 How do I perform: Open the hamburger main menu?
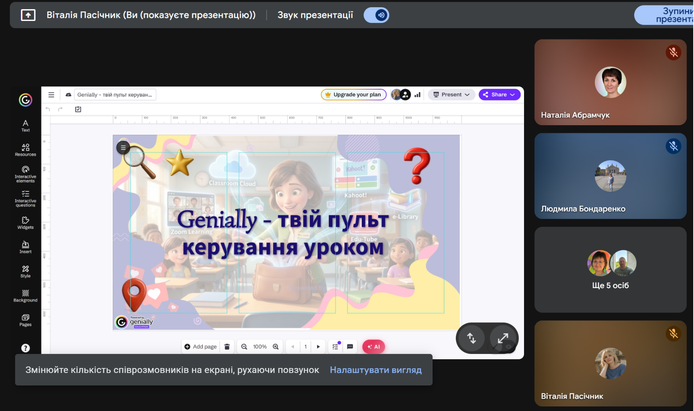51,95
